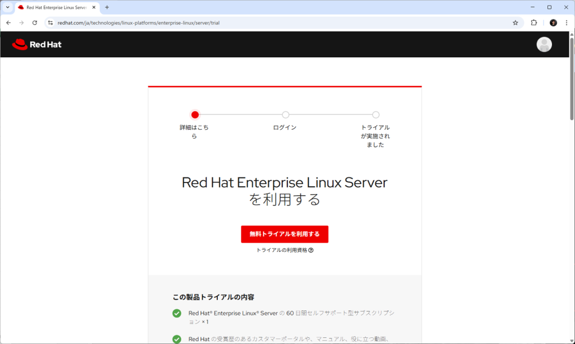Bookmark this page with the star icon

click(x=515, y=23)
